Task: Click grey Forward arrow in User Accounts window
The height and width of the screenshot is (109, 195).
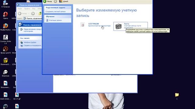Action: pyautogui.click(x=55, y=1)
